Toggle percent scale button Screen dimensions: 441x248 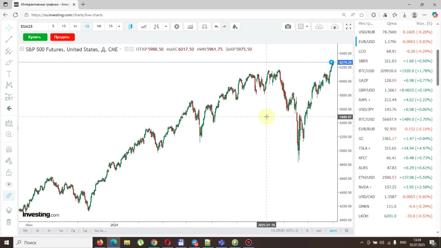point(307,231)
